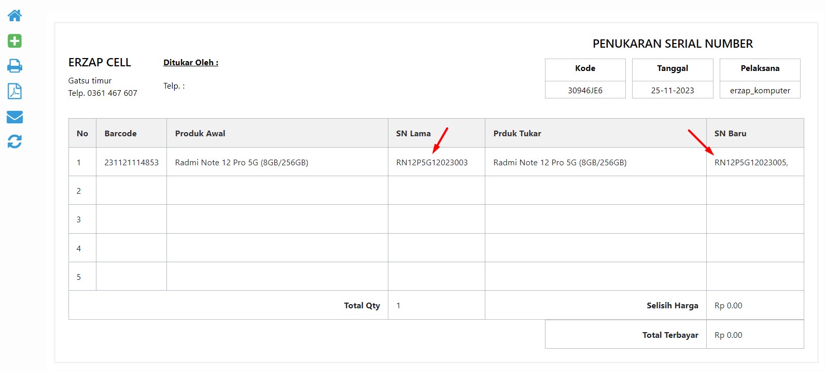Click row number 5 cell
Viewport: 826px width, 371px height.
coord(82,277)
